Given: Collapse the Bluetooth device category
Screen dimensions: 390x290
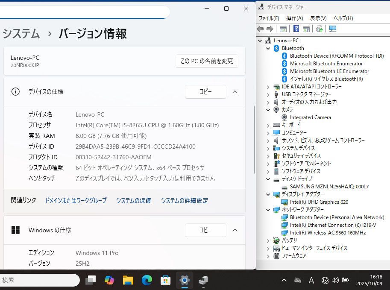Looking at the screenshot, I should [x=268, y=48].
